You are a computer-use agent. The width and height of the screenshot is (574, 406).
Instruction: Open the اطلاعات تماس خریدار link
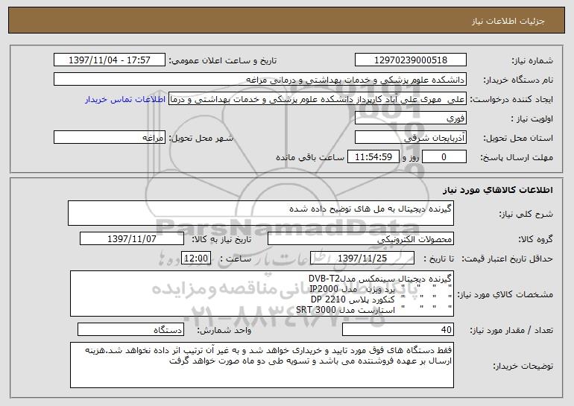click(x=125, y=99)
